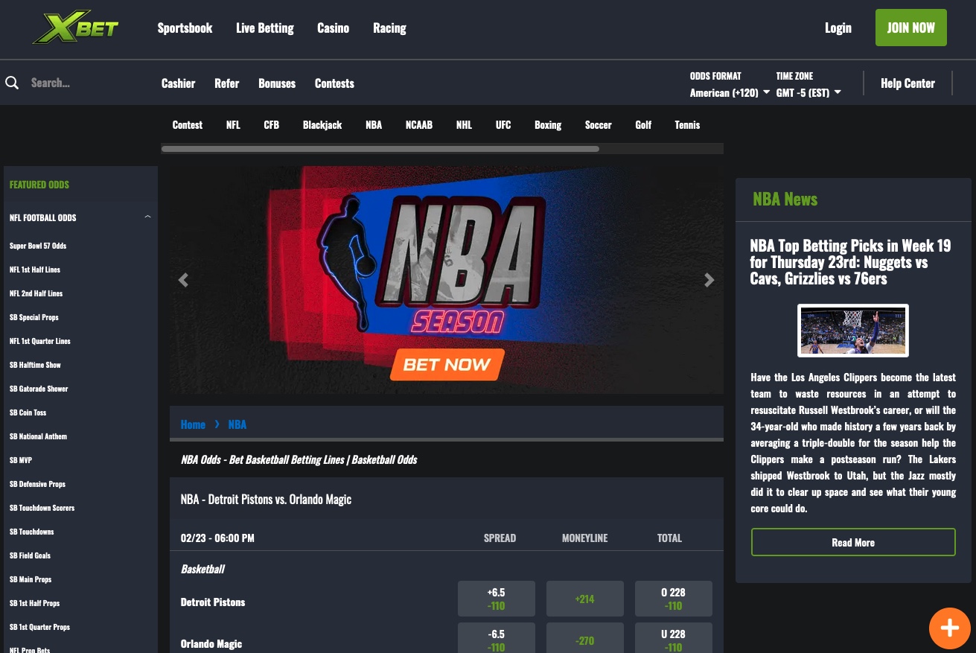Select the Boxing sport tab
This screenshot has height=653, width=976.
point(548,124)
